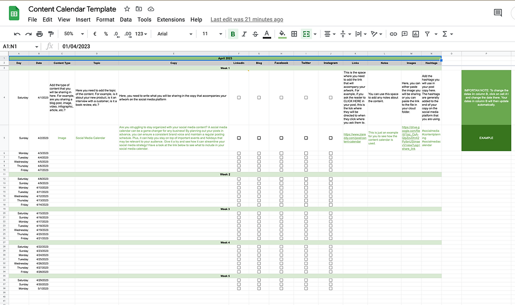Open text rotation icon
Image resolution: width=515 pixels, height=305 pixels.
374,34
